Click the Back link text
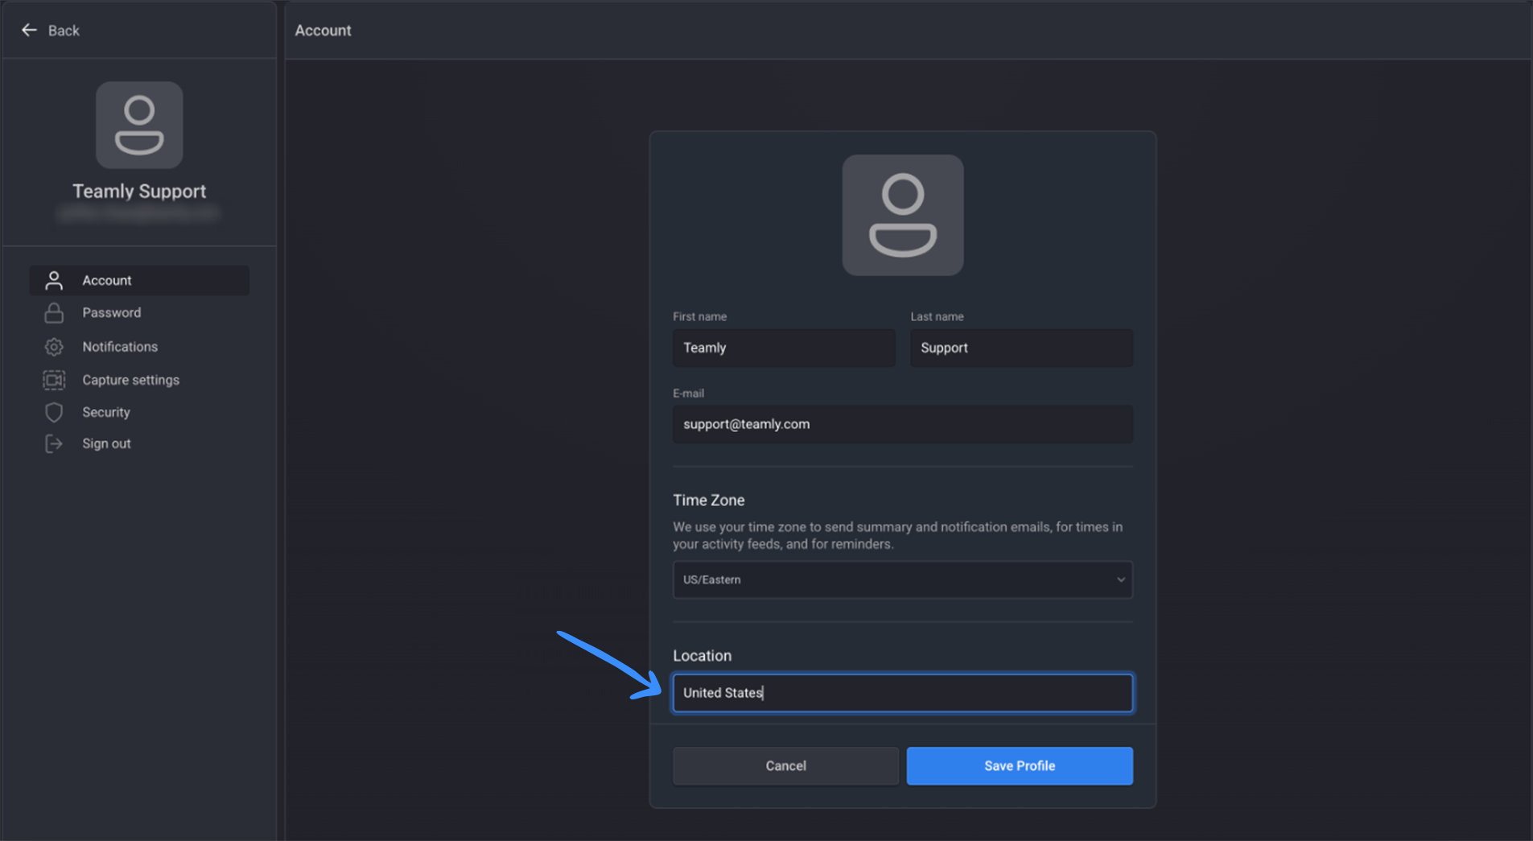The image size is (1533, 841). point(64,31)
